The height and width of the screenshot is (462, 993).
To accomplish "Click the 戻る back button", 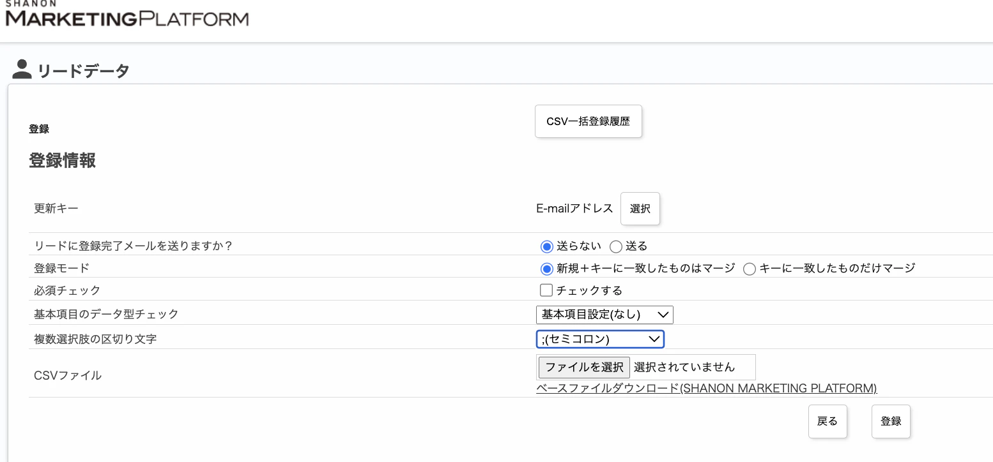I will [x=828, y=421].
